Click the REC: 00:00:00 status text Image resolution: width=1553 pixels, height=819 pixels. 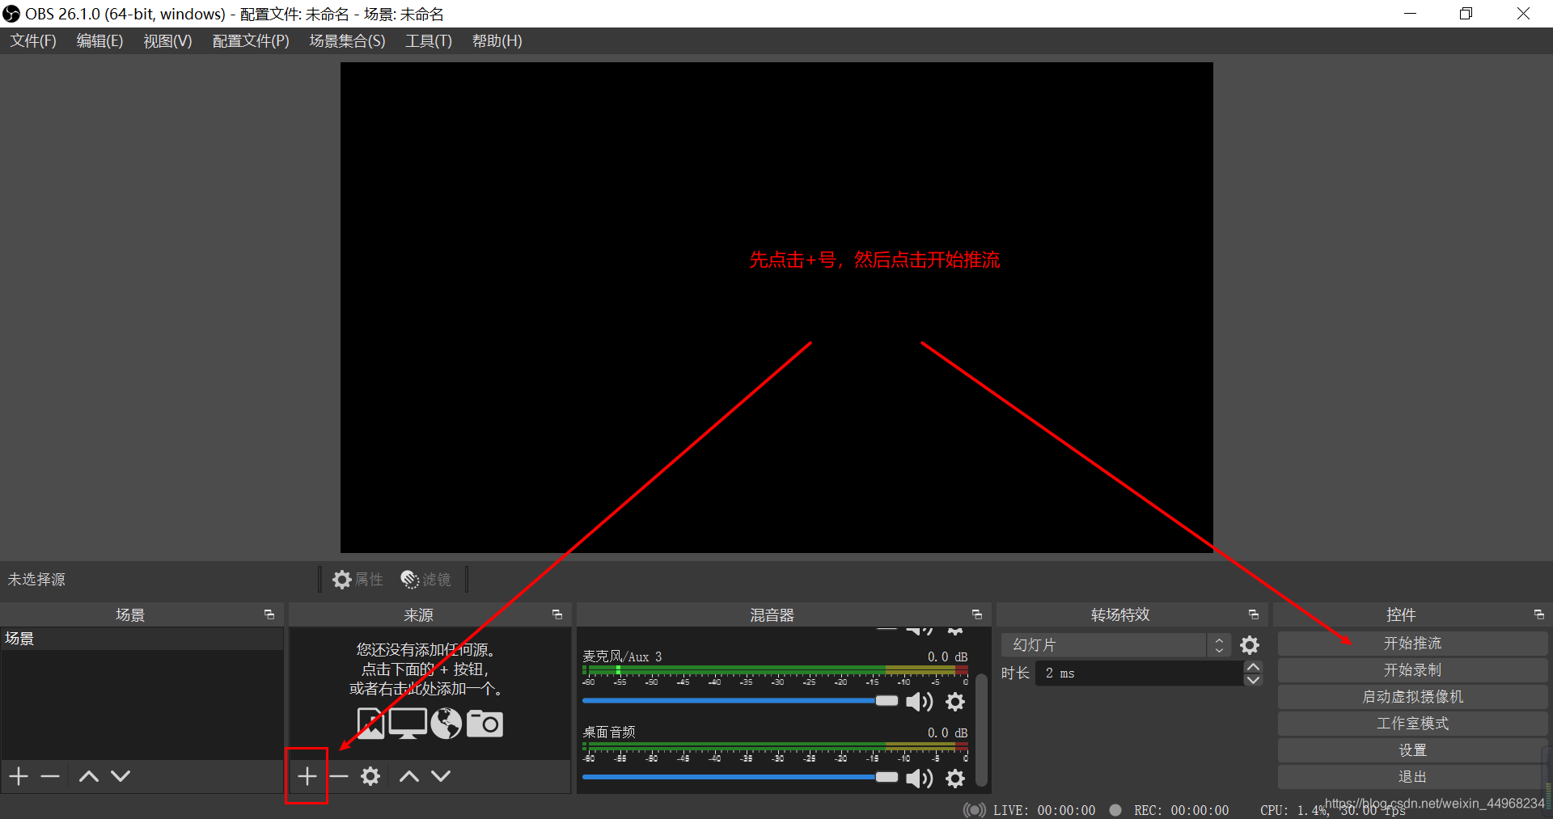click(1181, 810)
